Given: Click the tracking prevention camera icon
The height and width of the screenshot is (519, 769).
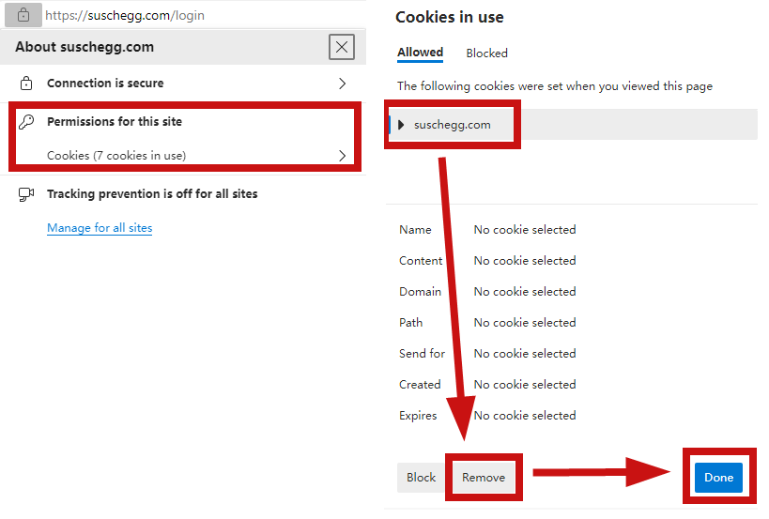Looking at the screenshot, I should point(26,194).
